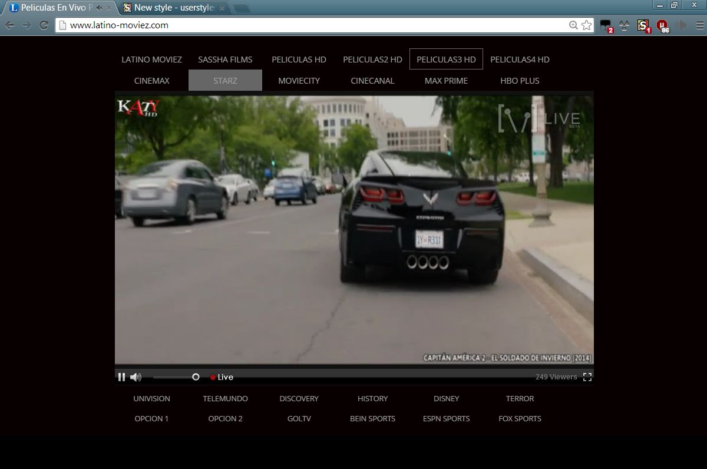707x469 pixels.
Task: Click the zoom magnifier in the address bar
Action: pos(573,25)
